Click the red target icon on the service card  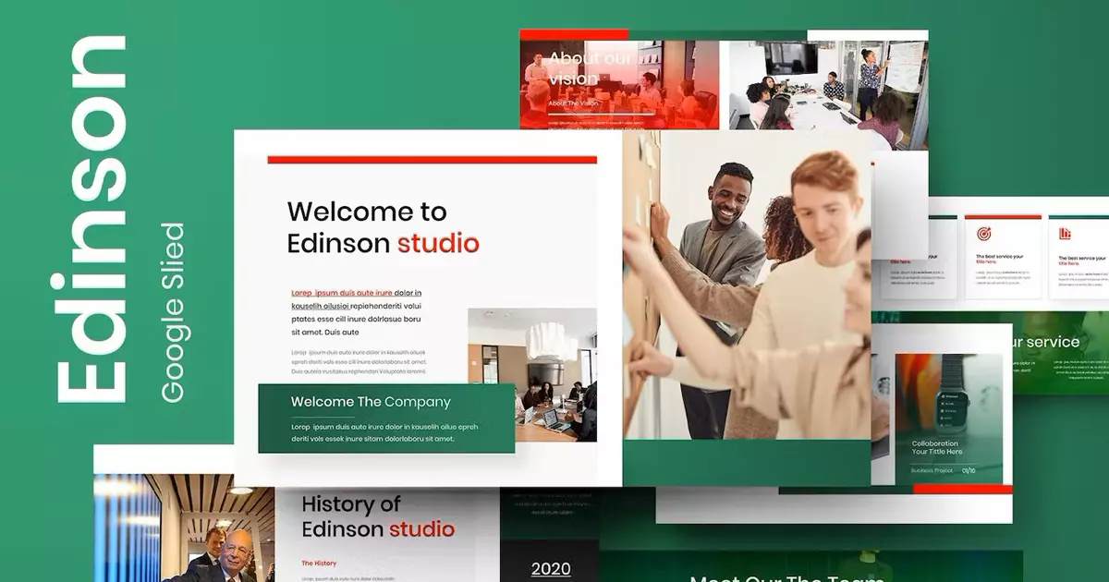(986, 233)
